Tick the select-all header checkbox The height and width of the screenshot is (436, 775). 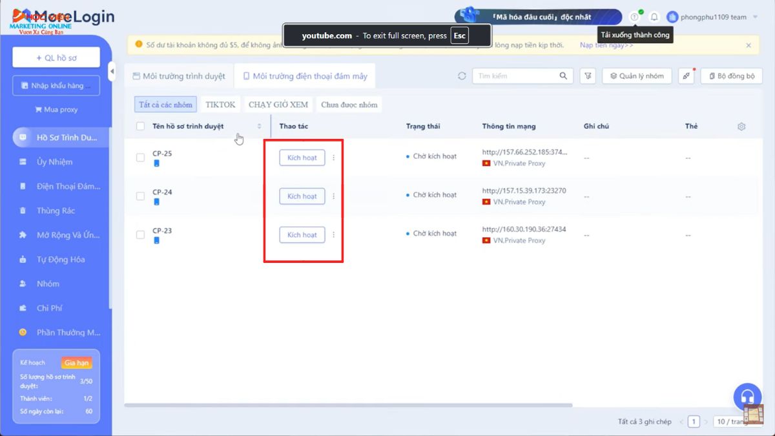[x=140, y=126]
